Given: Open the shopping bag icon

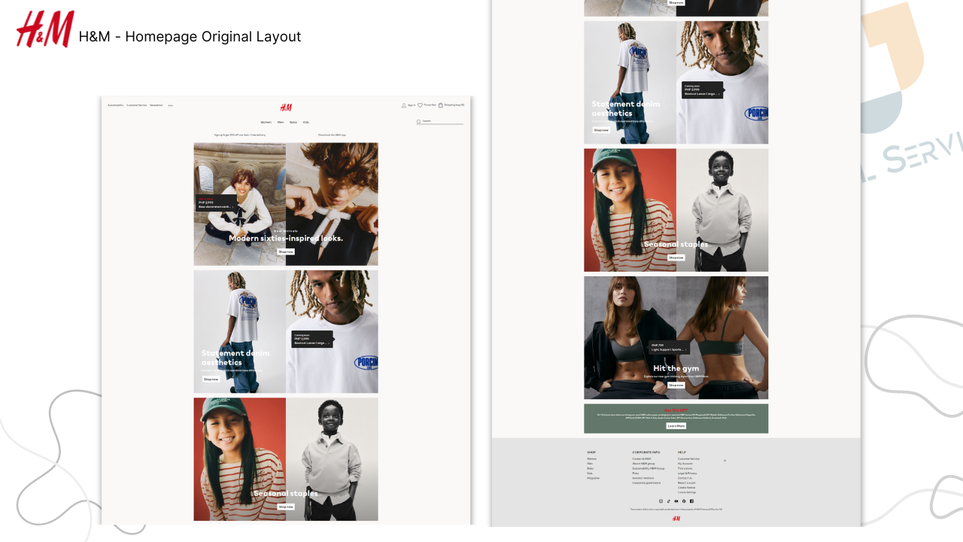Looking at the screenshot, I should (x=441, y=105).
